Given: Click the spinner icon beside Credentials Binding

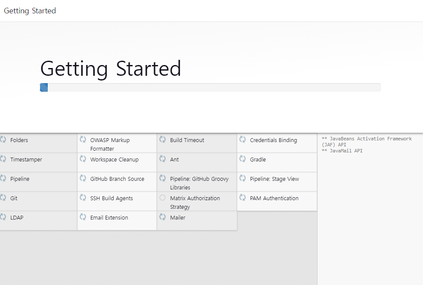Looking at the screenshot, I should click(x=243, y=139).
